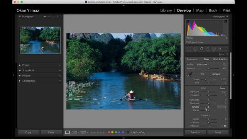Clear History with the X icon
This screenshot has height=139, width=247.
pos(60,76)
